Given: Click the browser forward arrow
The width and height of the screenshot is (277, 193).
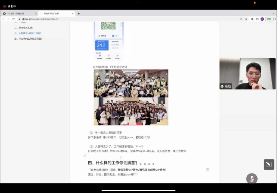Looking at the screenshot, I should click(8, 19).
